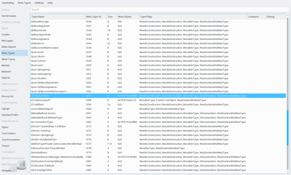291x175 pixels.
Task: Sort by Meta Type Id column header
Action: [x=95, y=17]
